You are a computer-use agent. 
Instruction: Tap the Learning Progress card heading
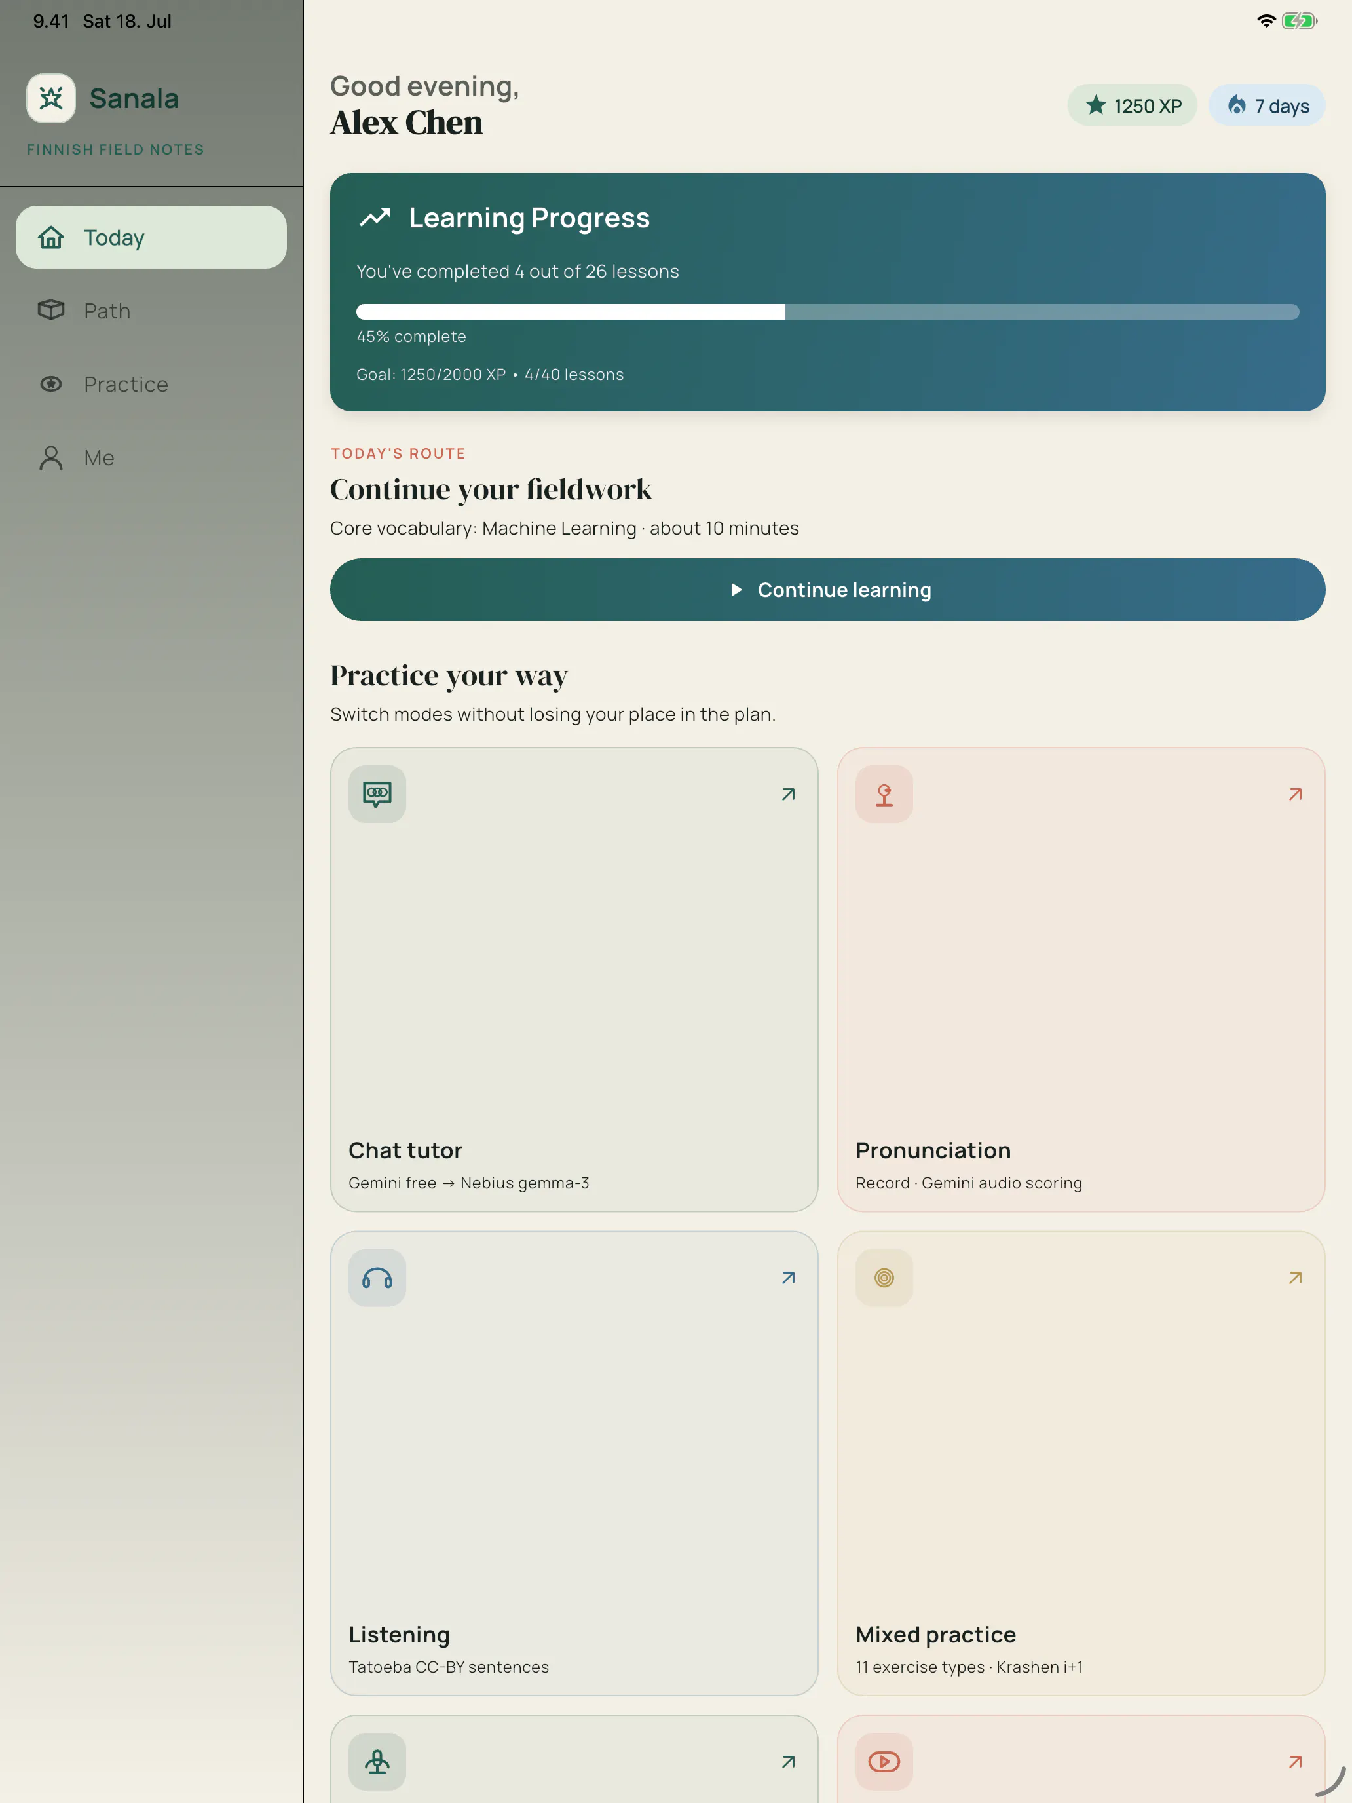(x=529, y=218)
